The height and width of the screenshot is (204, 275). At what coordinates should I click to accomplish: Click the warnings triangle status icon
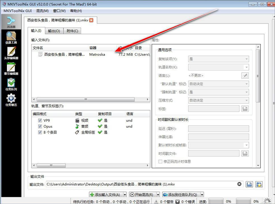(x=156, y=202)
